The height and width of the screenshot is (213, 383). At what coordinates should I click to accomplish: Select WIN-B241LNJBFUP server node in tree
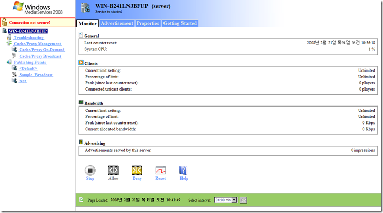(x=28, y=31)
